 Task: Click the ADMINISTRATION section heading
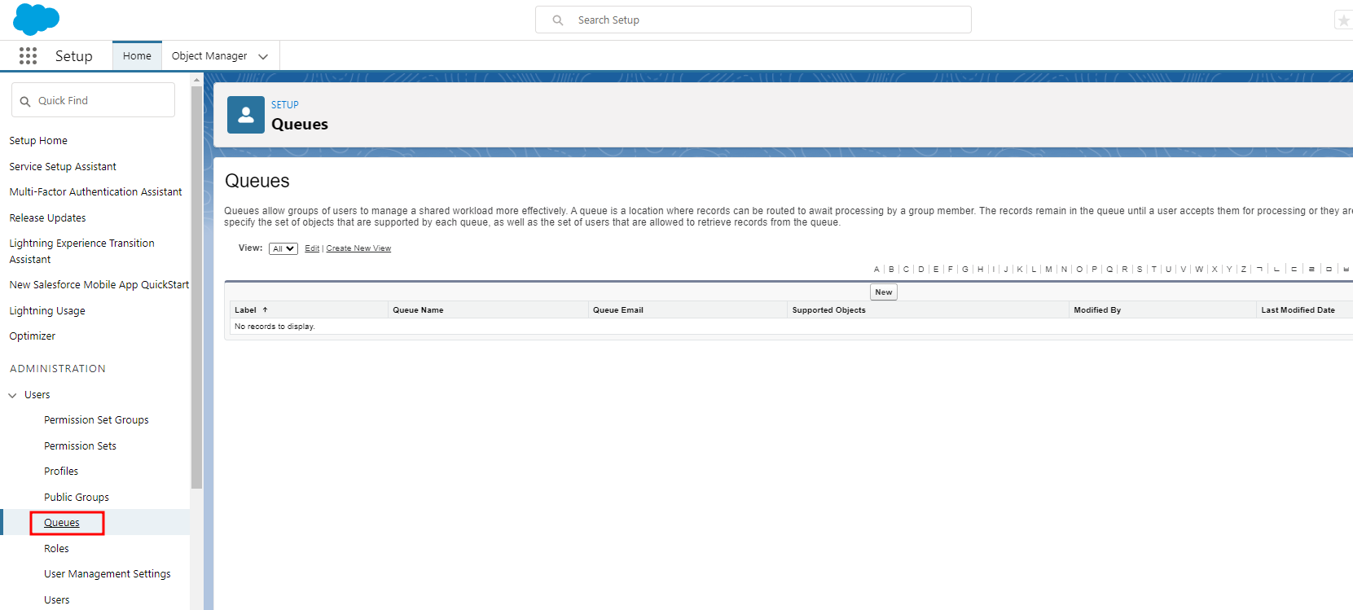tap(58, 369)
